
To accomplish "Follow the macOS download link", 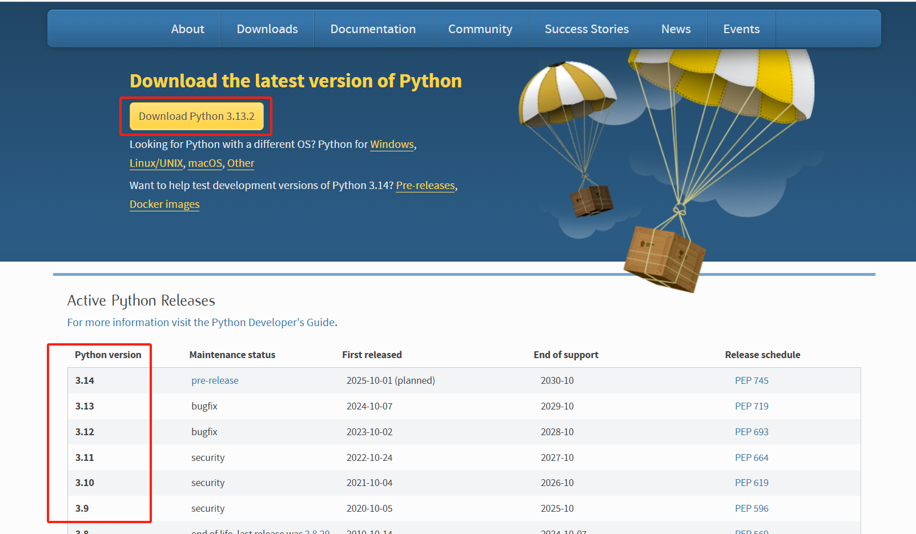I will point(205,163).
